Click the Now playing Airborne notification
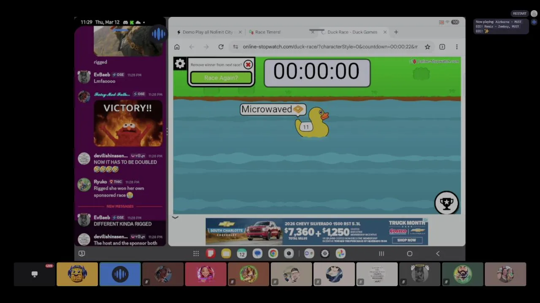The image size is (540, 303). (500, 26)
